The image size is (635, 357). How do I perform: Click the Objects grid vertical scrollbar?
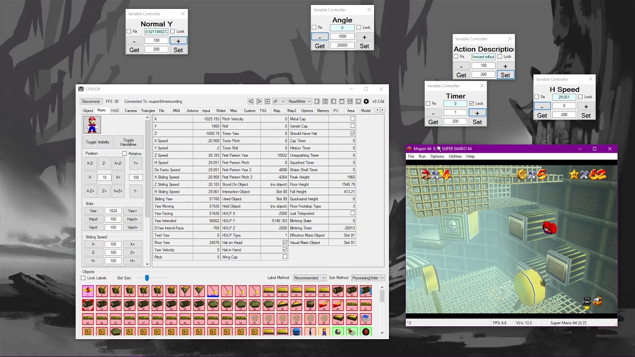(382, 310)
